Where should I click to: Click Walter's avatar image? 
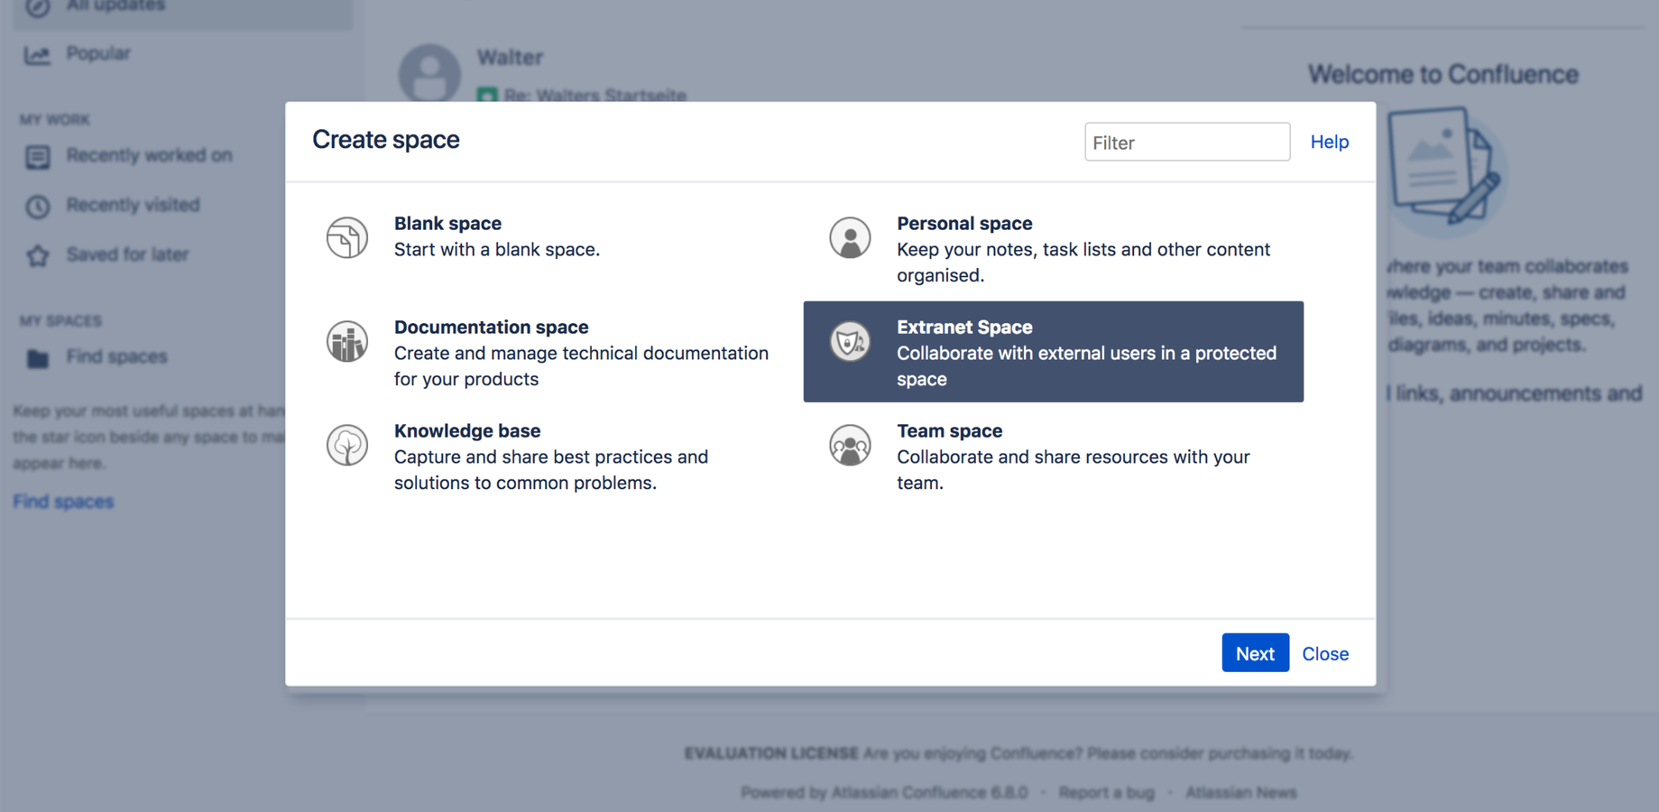[x=429, y=72]
